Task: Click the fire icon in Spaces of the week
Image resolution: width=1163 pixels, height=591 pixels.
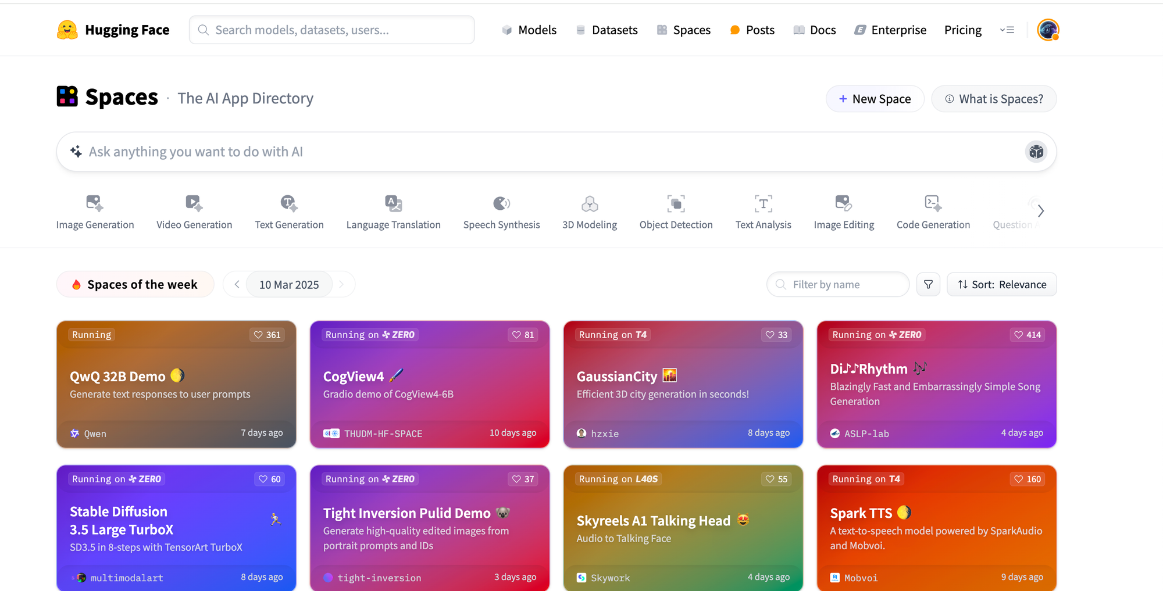Action: (76, 285)
